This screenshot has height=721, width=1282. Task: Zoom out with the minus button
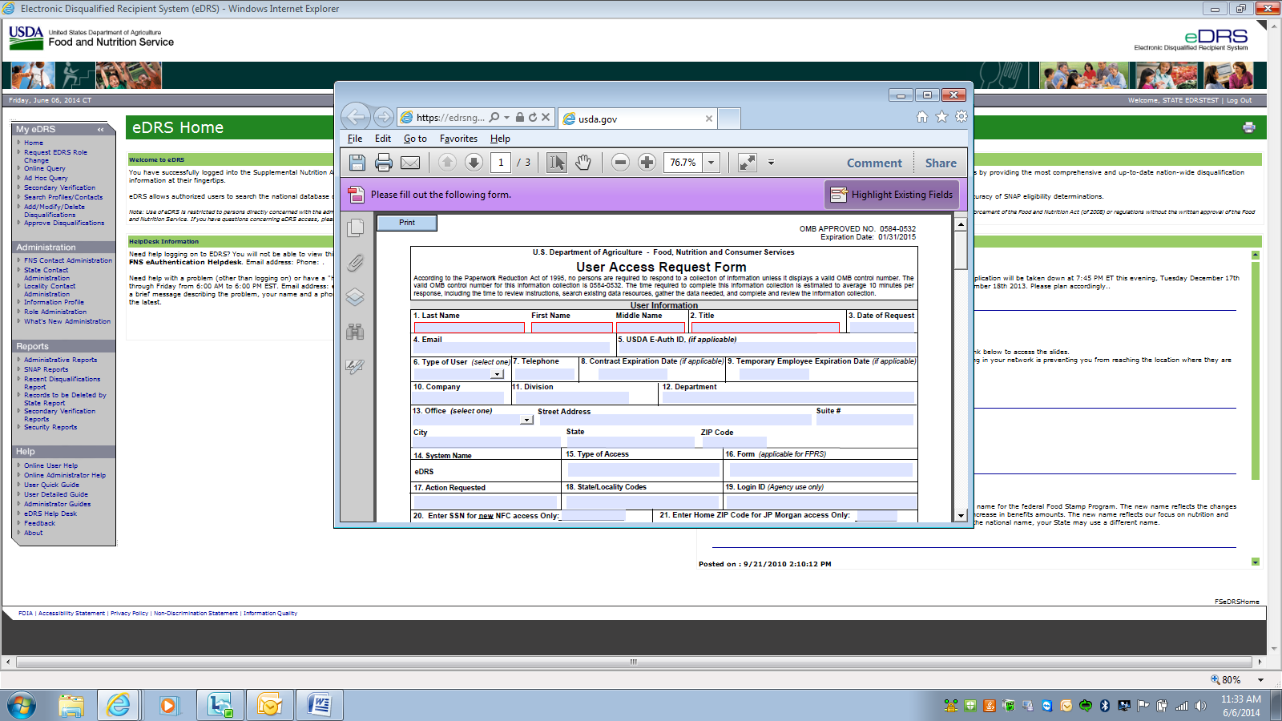click(620, 163)
